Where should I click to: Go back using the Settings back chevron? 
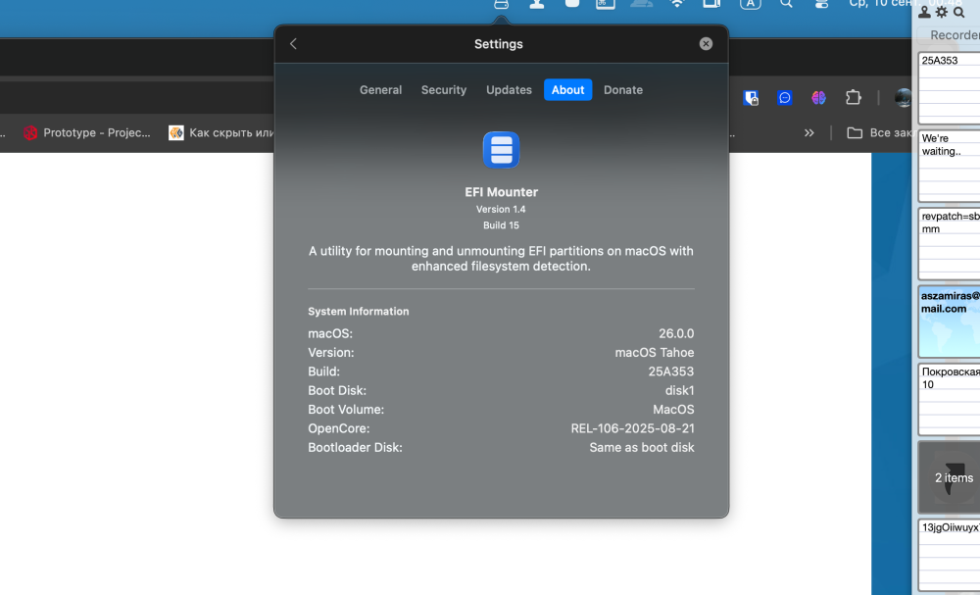[293, 44]
